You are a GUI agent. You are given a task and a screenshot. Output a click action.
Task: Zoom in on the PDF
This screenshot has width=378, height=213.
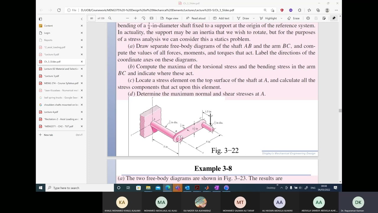[x=136, y=18]
